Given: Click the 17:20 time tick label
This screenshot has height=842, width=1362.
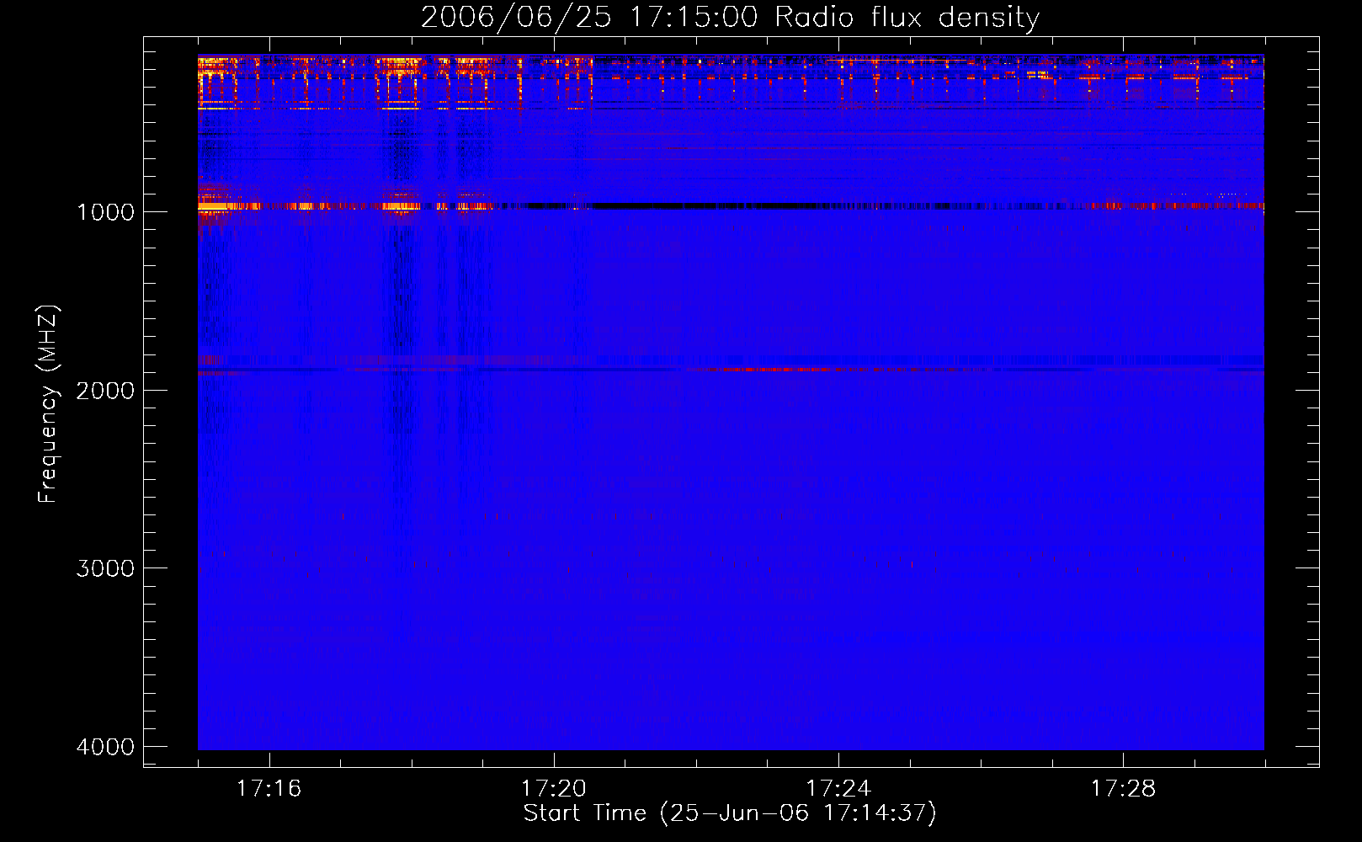Looking at the screenshot, I should pyautogui.click(x=554, y=789).
